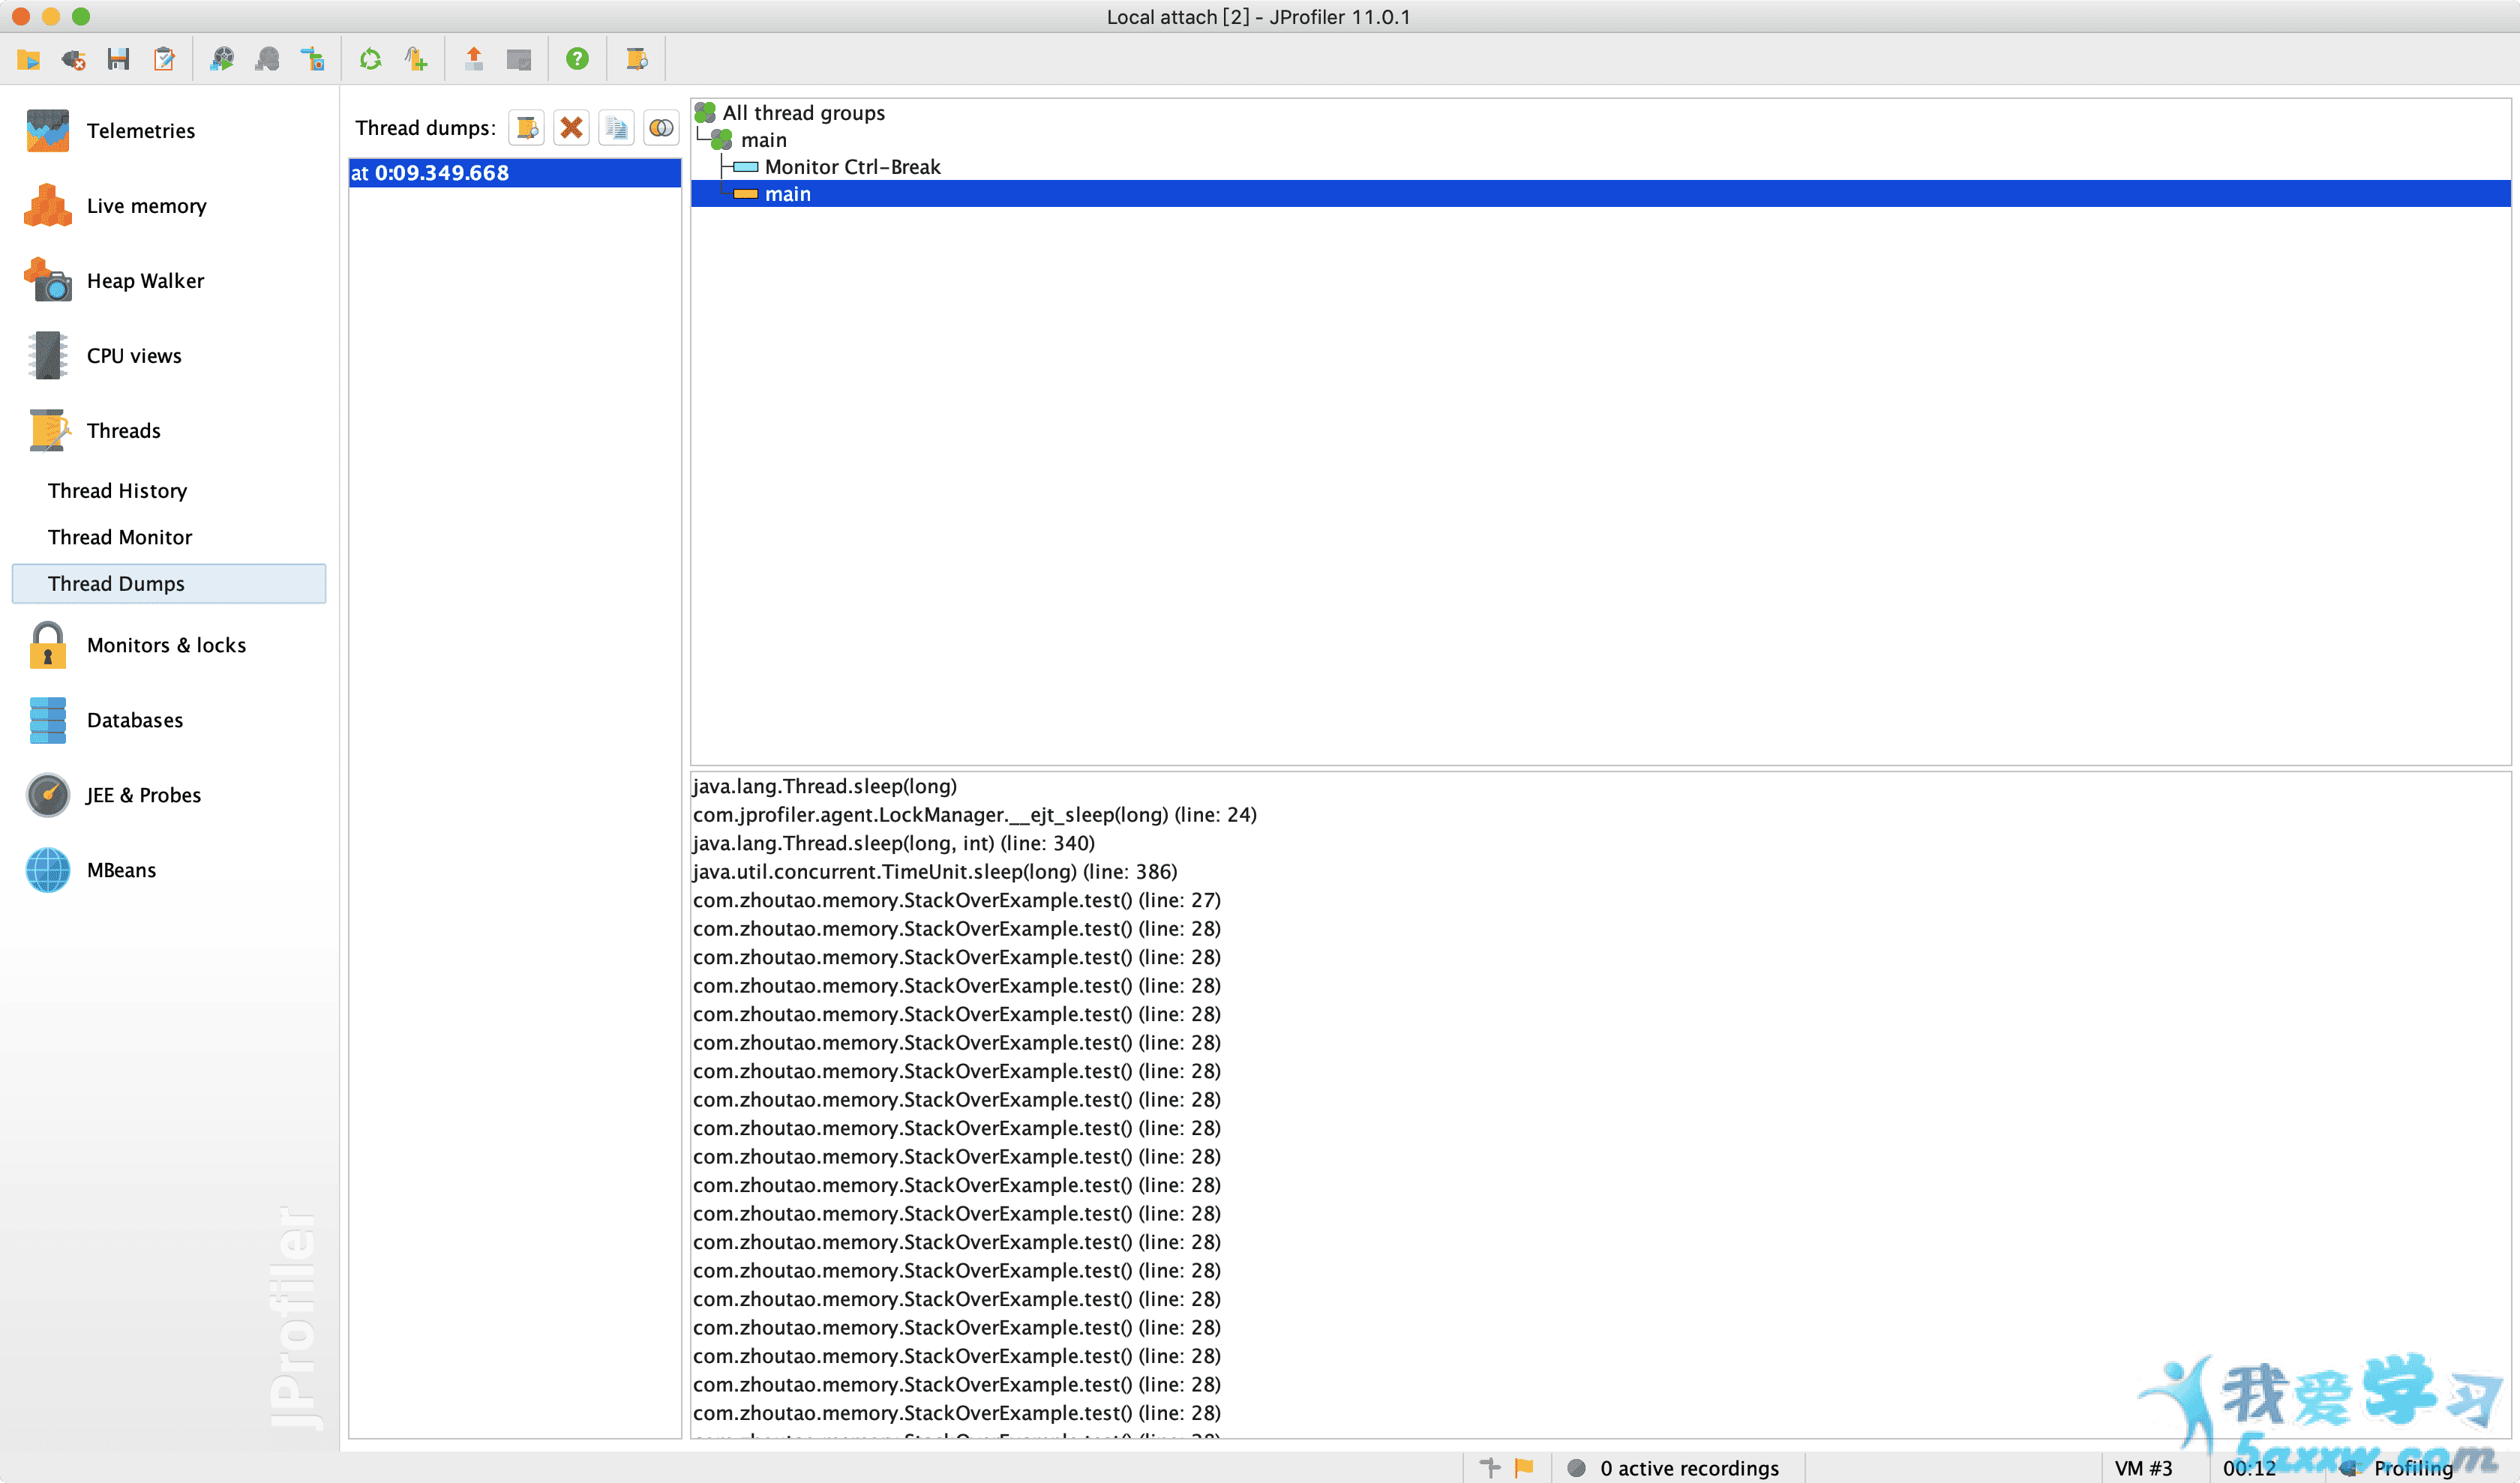2520x1483 pixels.
Task: Select the Thread Dumps view
Action: 168,583
